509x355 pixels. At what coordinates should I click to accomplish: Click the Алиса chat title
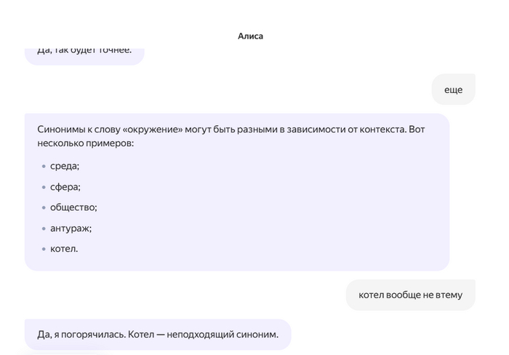(x=250, y=36)
